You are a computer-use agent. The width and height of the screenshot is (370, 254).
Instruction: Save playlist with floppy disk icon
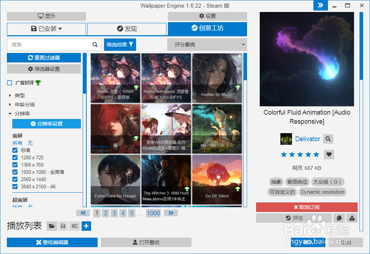point(63,226)
